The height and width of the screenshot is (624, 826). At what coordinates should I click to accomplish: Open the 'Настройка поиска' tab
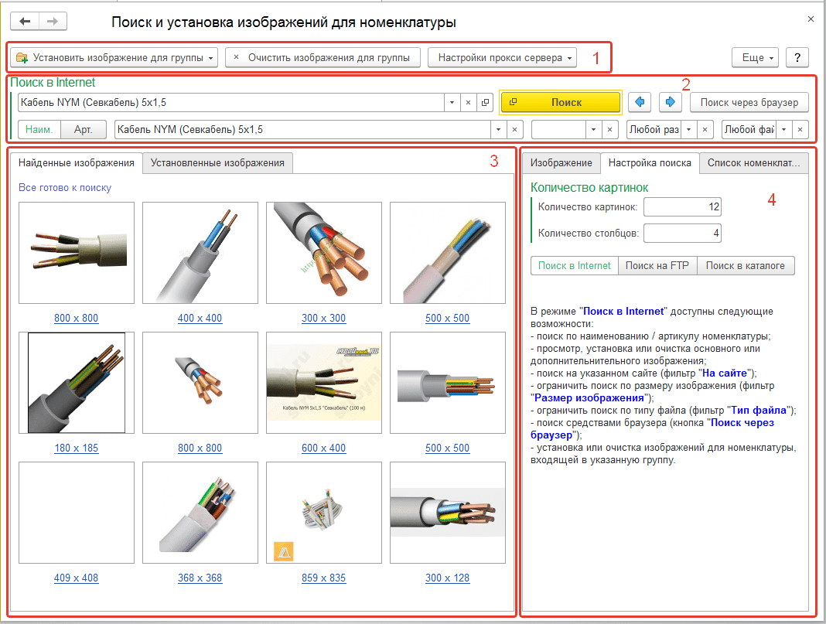(650, 163)
